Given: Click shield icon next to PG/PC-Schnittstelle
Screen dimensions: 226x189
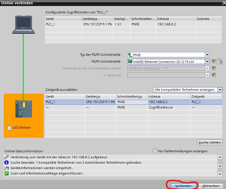Looking at the screenshot, I should click(x=213, y=61).
